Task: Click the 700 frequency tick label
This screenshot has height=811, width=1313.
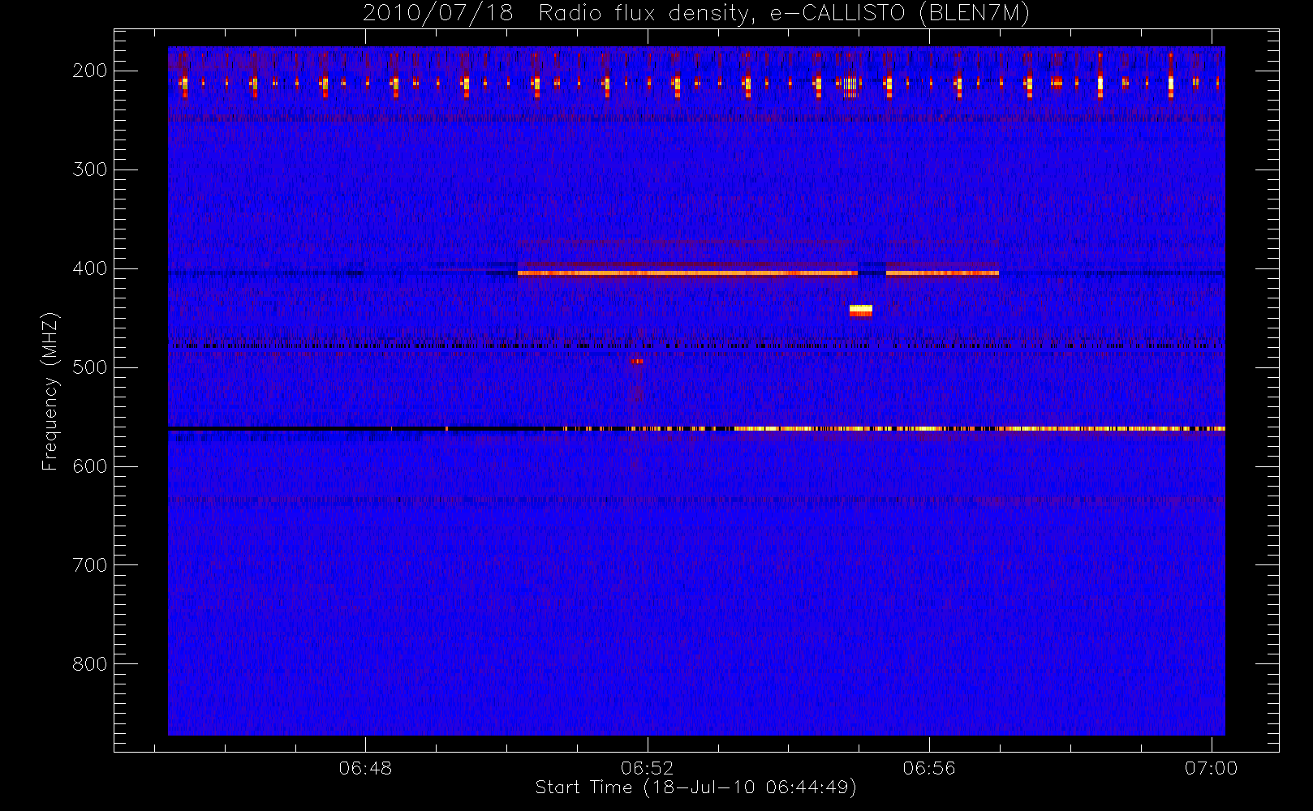Action: click(90, 565)
